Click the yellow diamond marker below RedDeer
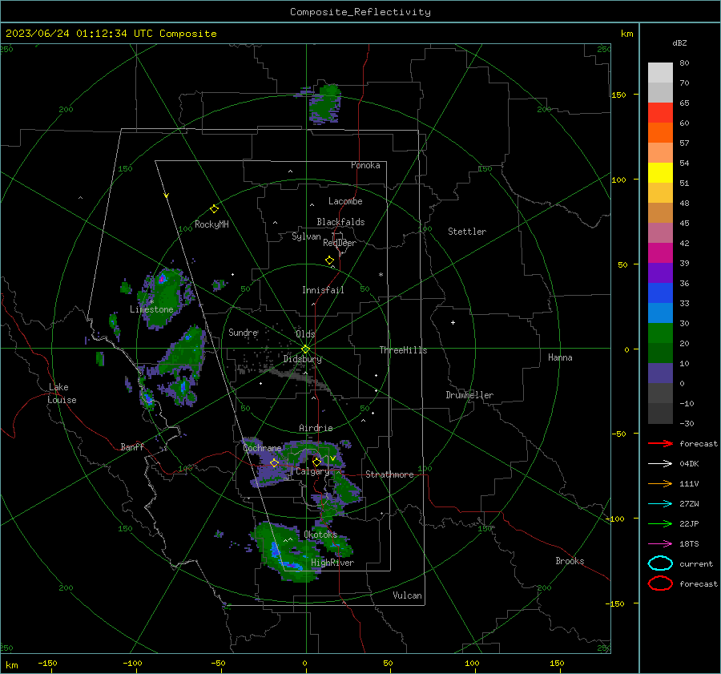The height and width of the screenshot is (674, 721). pos(329,260)
